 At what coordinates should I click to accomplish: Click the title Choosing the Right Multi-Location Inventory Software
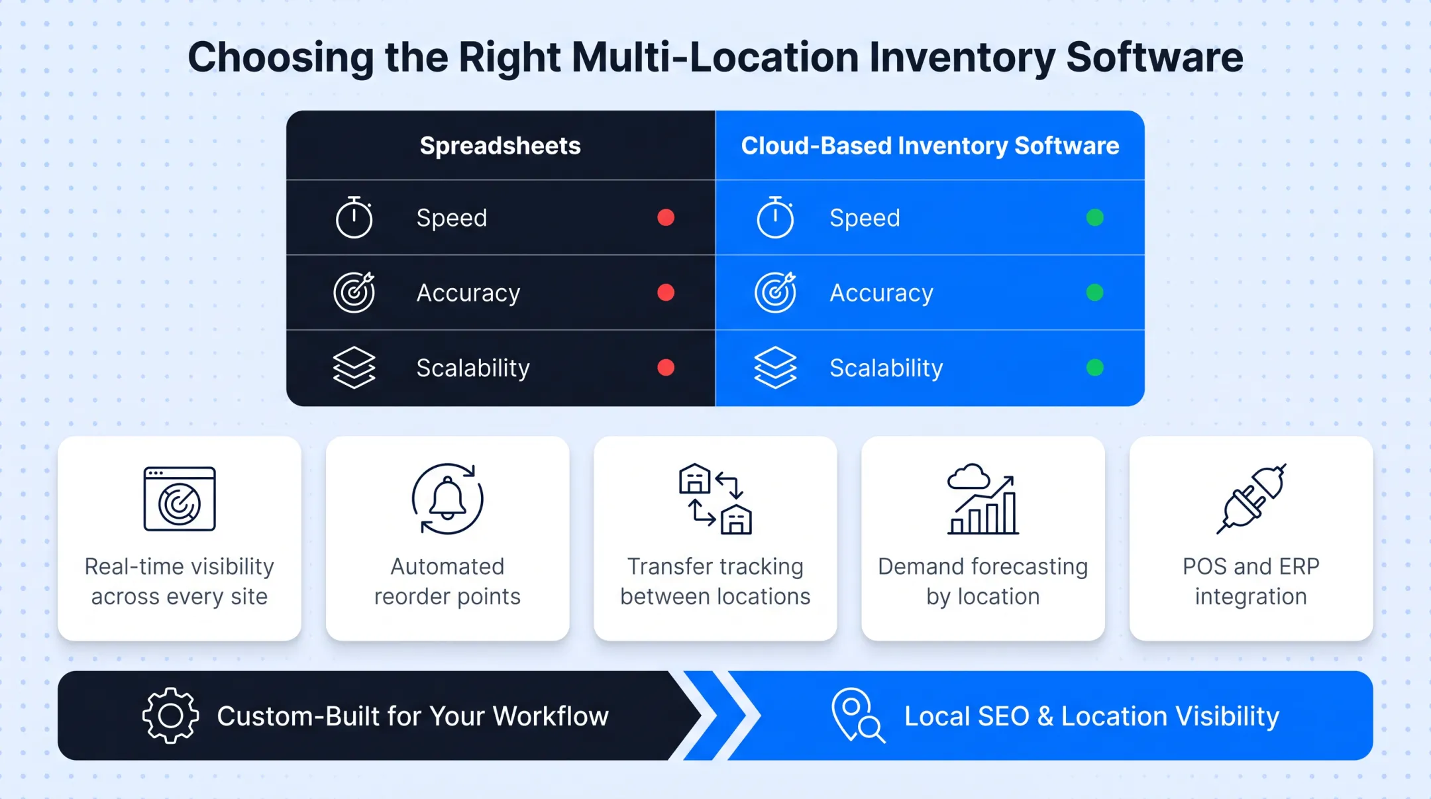[x=715, y=57]
